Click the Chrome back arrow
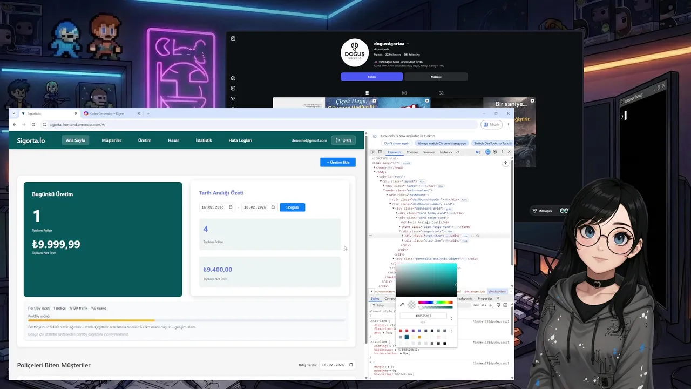This screenshot has width=691, height=389. pos(15,125)
